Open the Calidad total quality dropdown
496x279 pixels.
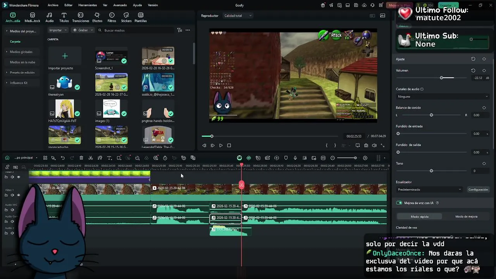pyautogui.click(x=238, y=16)
